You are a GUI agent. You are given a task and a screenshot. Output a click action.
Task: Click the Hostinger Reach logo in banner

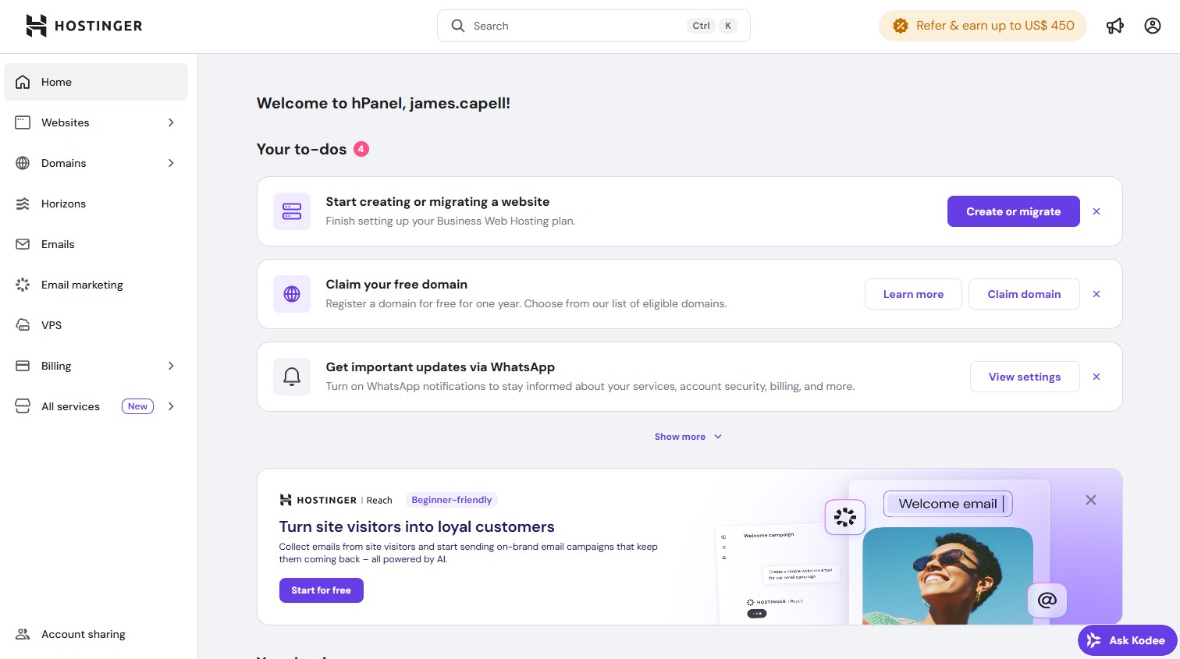tap(336, 500)
